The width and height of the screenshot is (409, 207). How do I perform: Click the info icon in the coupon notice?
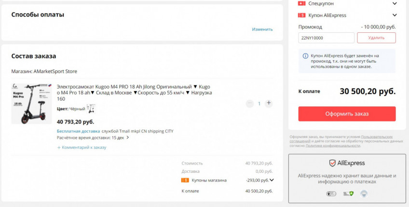point(305,56)
